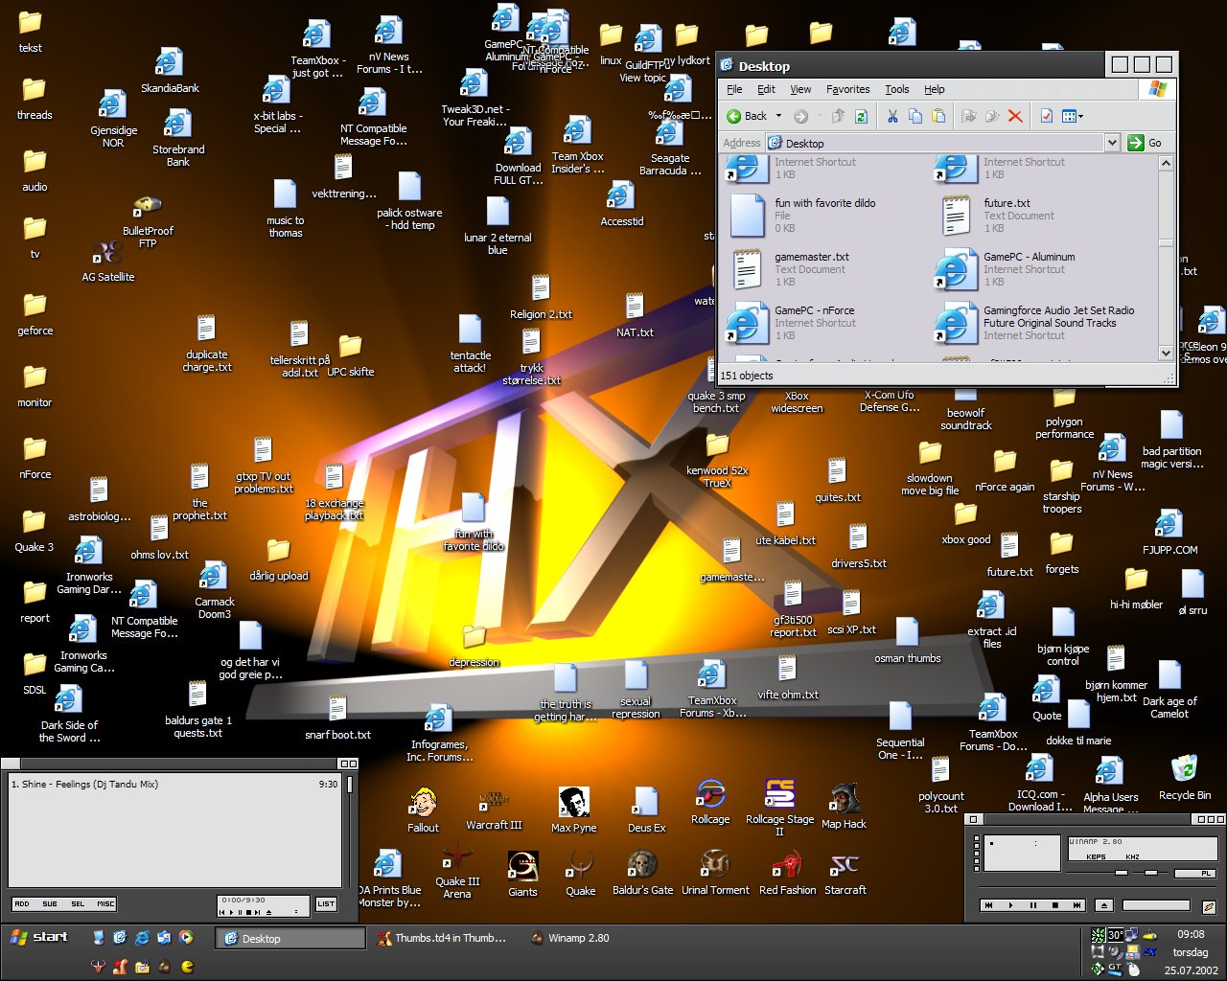Launch Internet Explorer from Quick Launch
1227x981 pixels.
[x=142, y=938]
